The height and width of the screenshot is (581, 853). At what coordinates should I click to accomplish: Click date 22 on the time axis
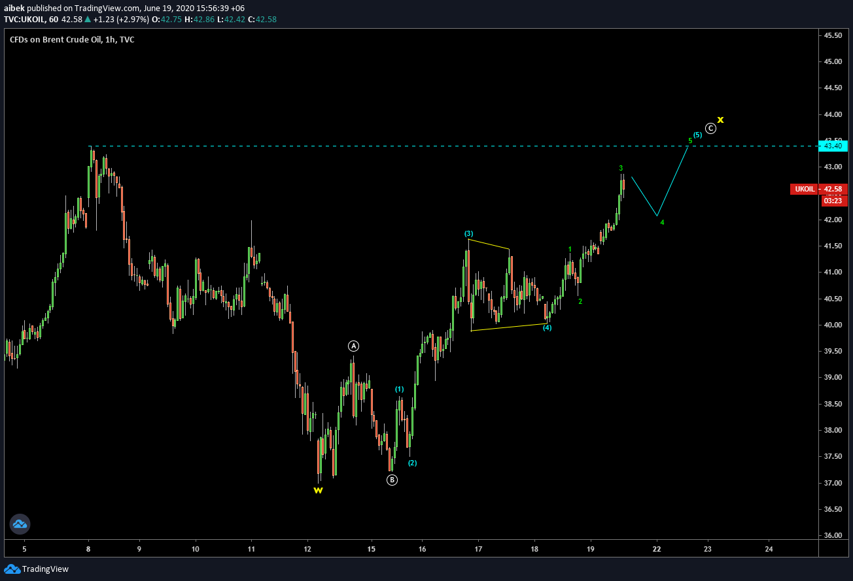657,549
